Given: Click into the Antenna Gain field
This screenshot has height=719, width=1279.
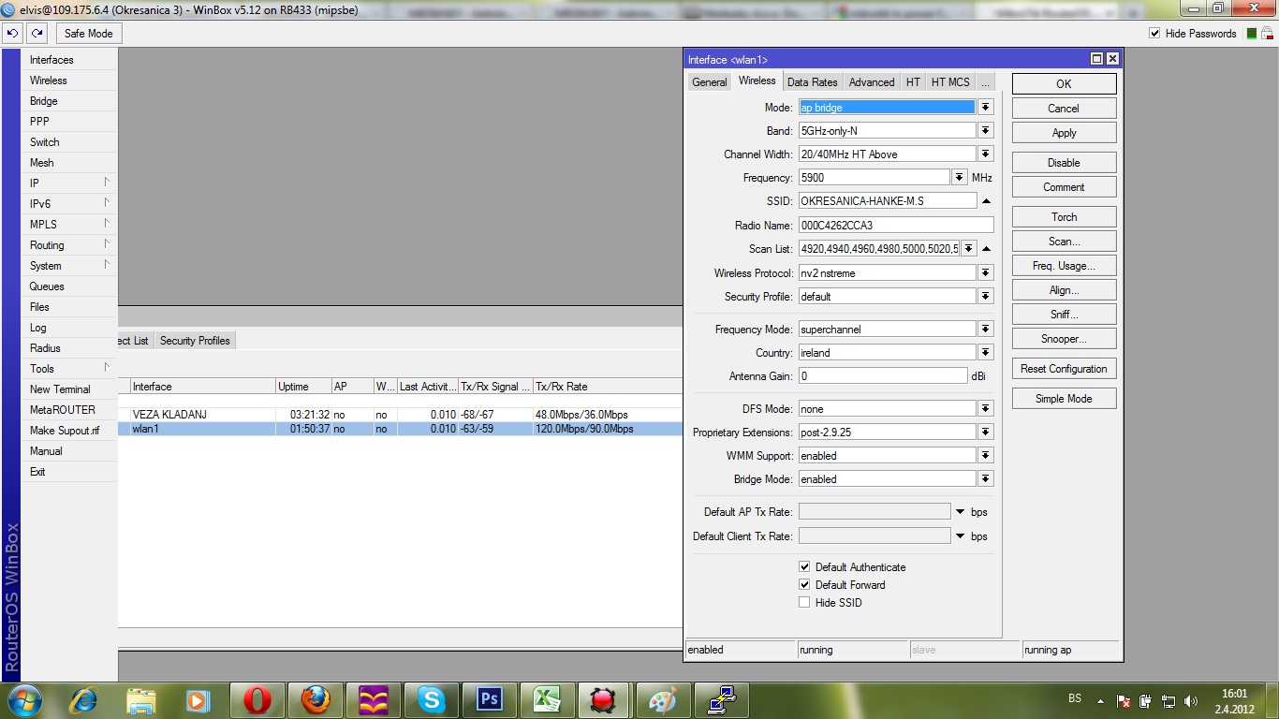Looking at the screenshot, I should click(883, 376).
